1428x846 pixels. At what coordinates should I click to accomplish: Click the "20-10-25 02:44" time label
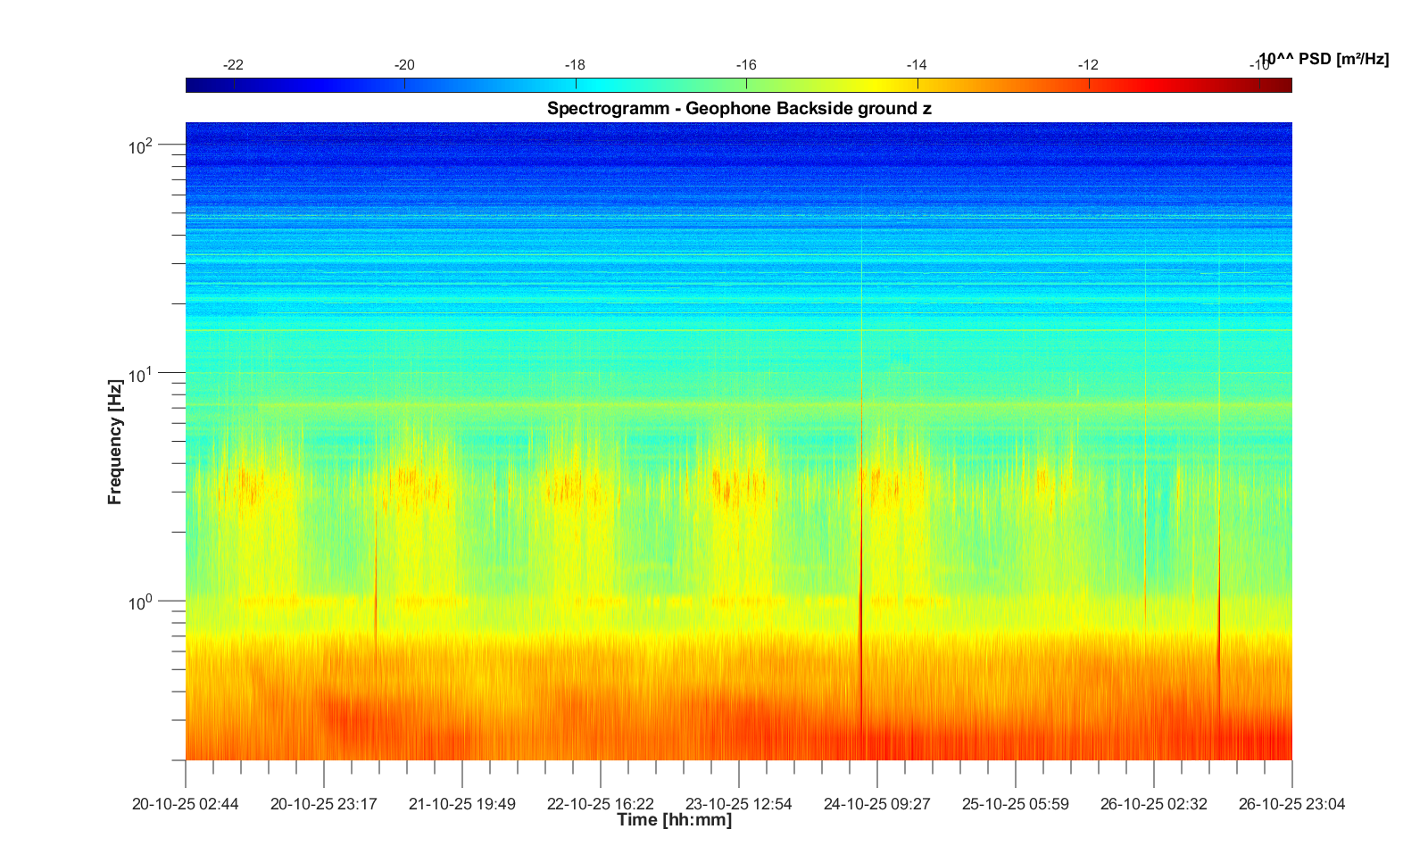186,804
